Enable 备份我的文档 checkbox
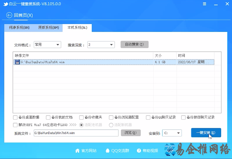This screenshot has height=159, width=232. coord(48,118)
